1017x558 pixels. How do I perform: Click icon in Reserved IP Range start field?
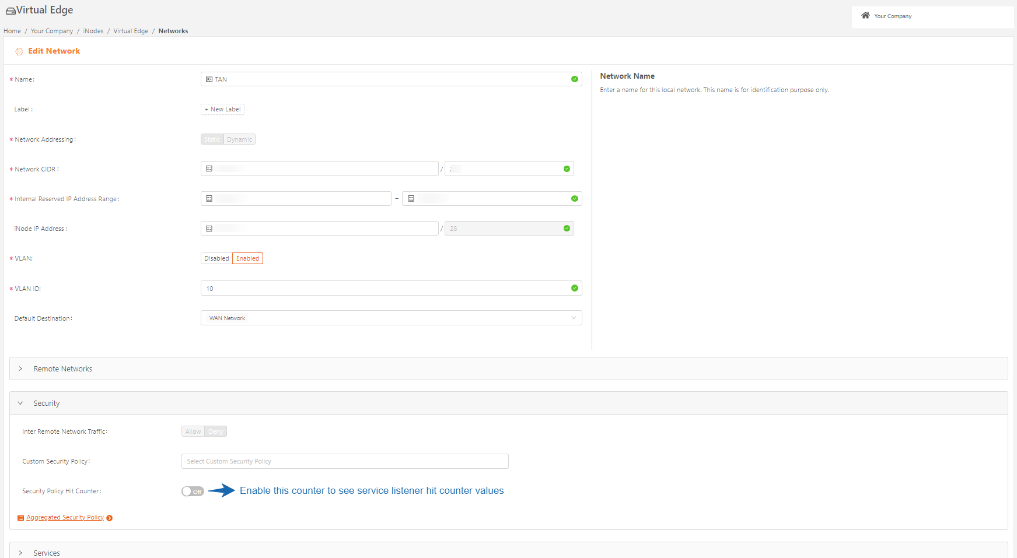click(209, 199)
